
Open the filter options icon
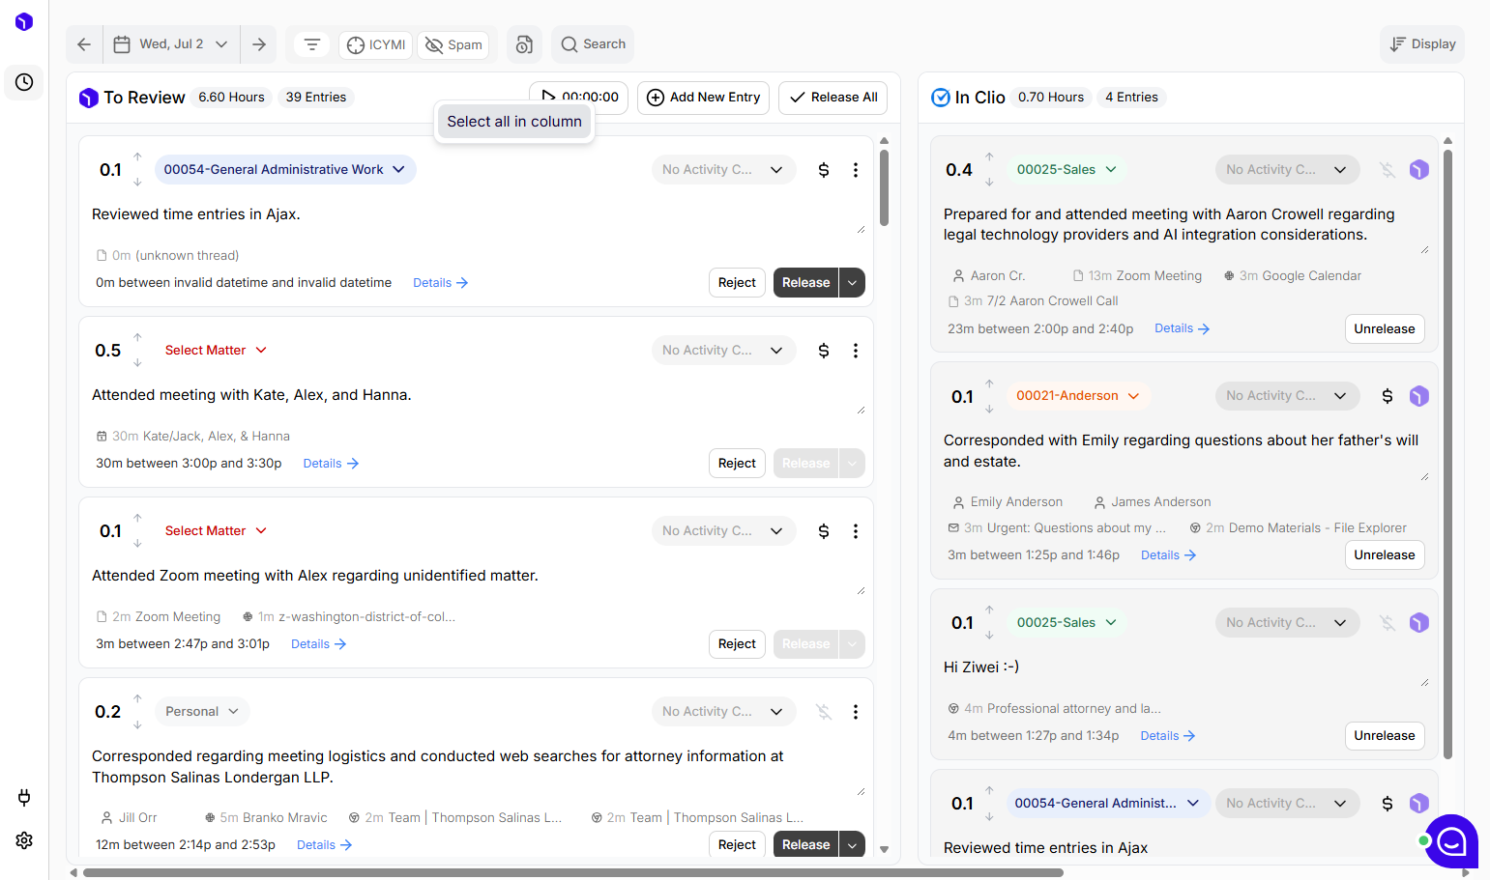(311, 44)
